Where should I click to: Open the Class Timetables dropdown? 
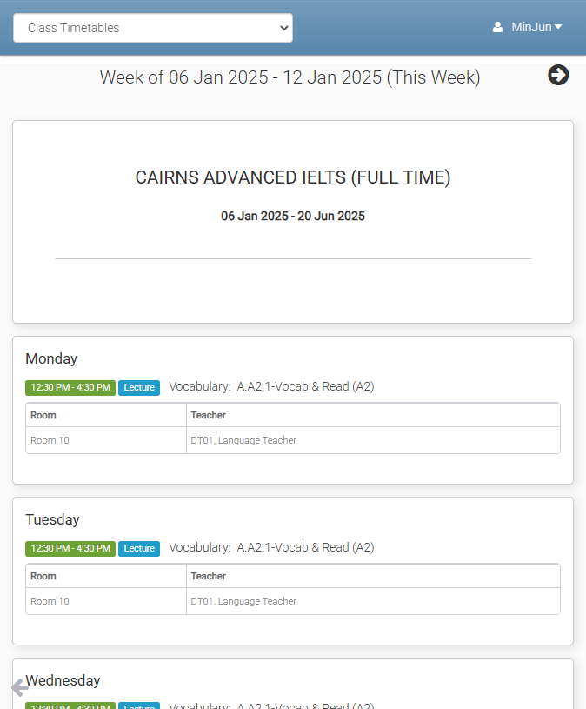point(153,28)
